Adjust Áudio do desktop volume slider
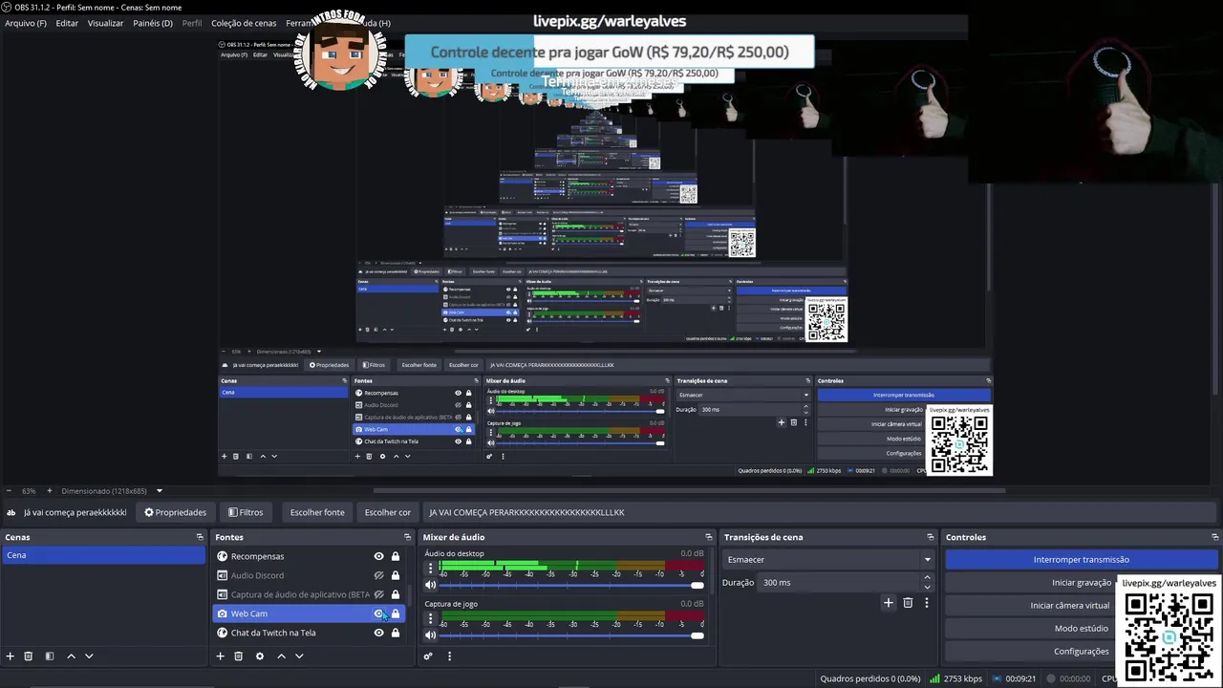Viewport: 1223px width, 688px height. [571, 585]
